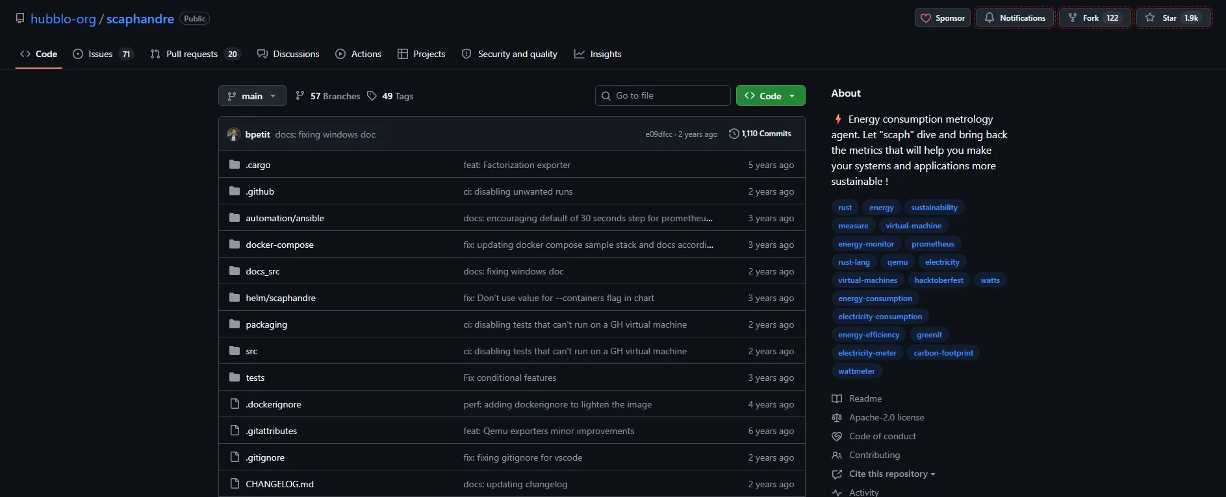This screenshot has width=1226, height=497.
Task: Switch to the Pull requests tab
Action: pyautogui.click(x=194, y=55)
